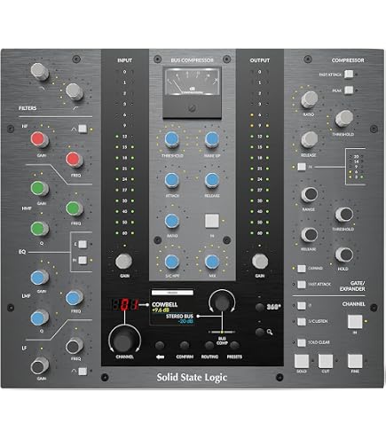Click the low-pass filter knob at top
The height and width of the screenshot is (439, 386).
tap(40, 71)
